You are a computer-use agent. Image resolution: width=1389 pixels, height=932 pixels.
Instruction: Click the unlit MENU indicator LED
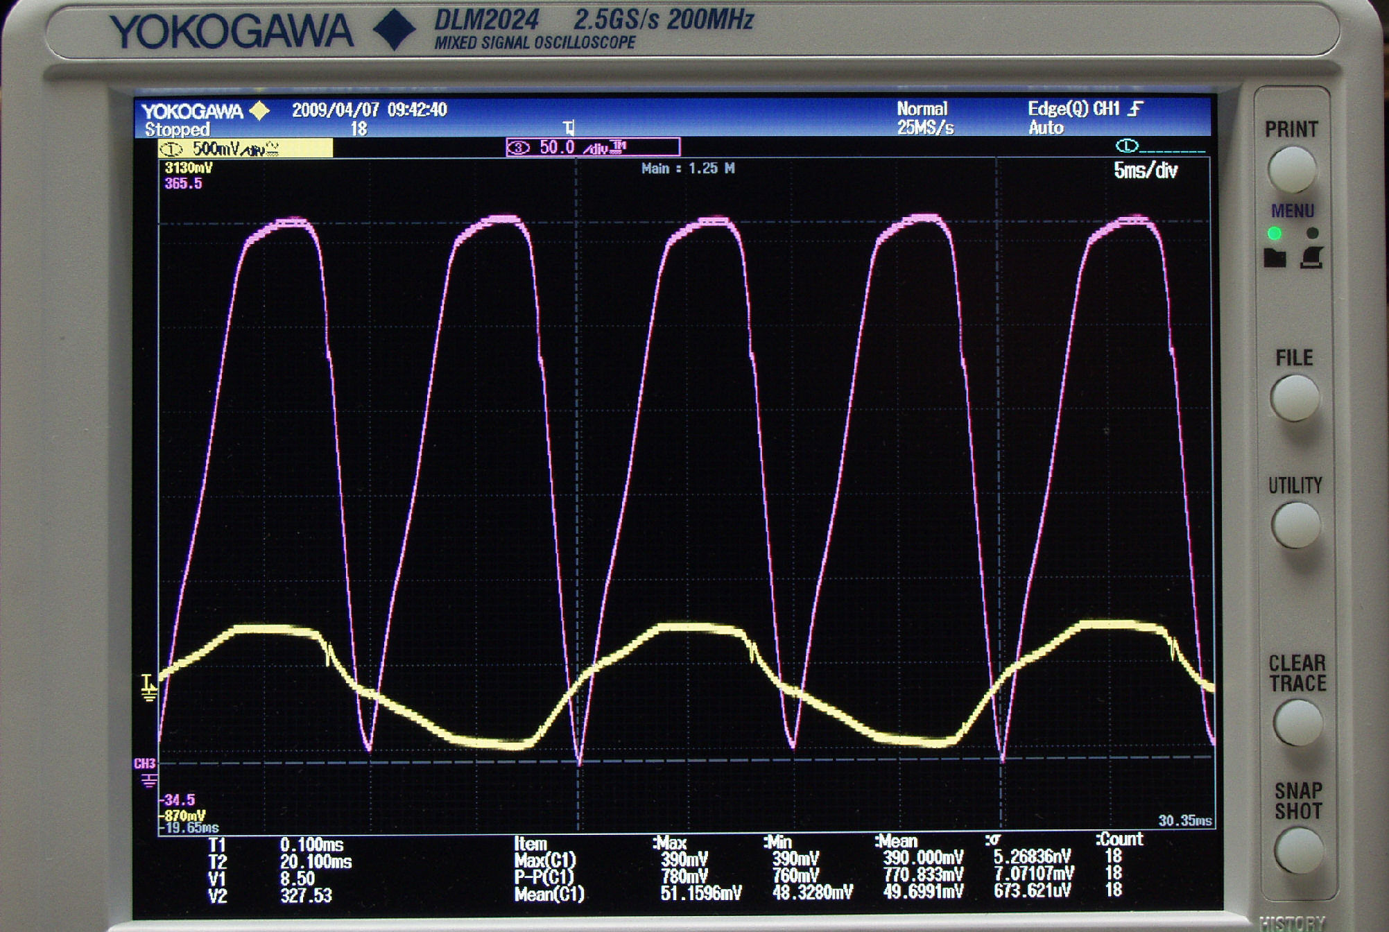click(1312, 234)
